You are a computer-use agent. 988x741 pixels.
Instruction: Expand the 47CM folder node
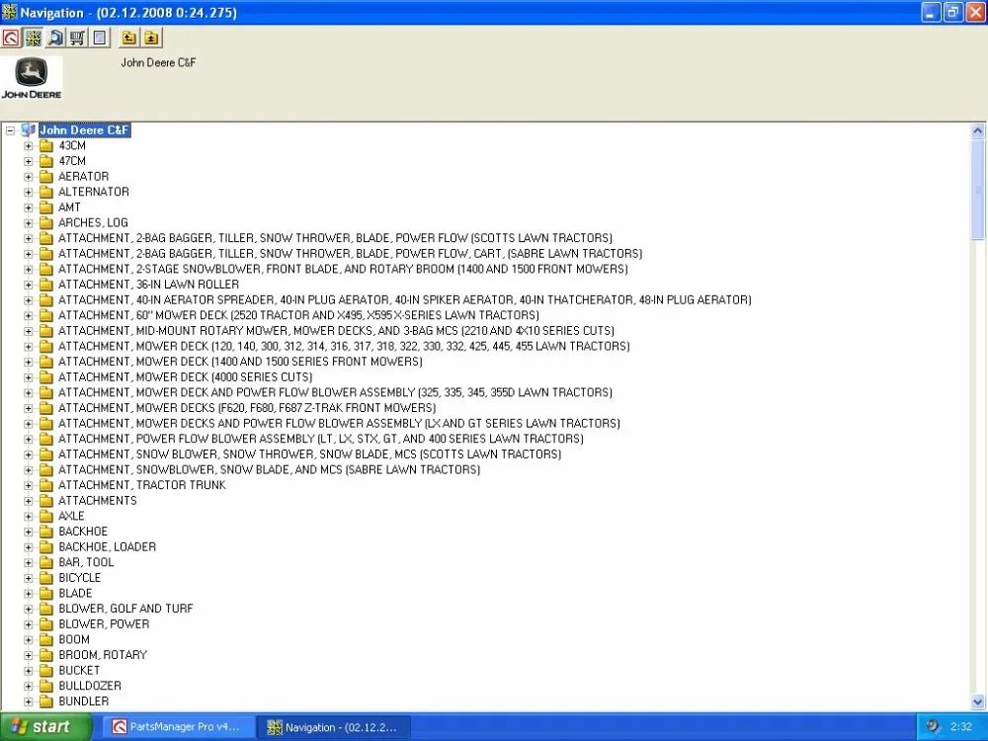pos(29,161)
